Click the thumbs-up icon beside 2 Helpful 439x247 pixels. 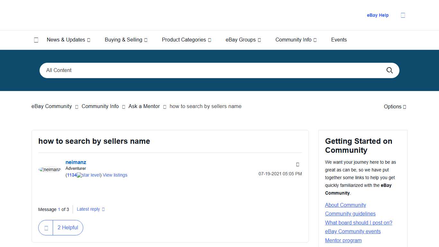pos(46,227)
